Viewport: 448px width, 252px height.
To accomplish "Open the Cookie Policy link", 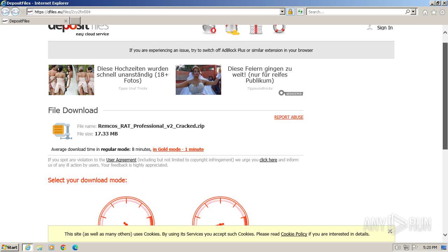I will 294,234.
